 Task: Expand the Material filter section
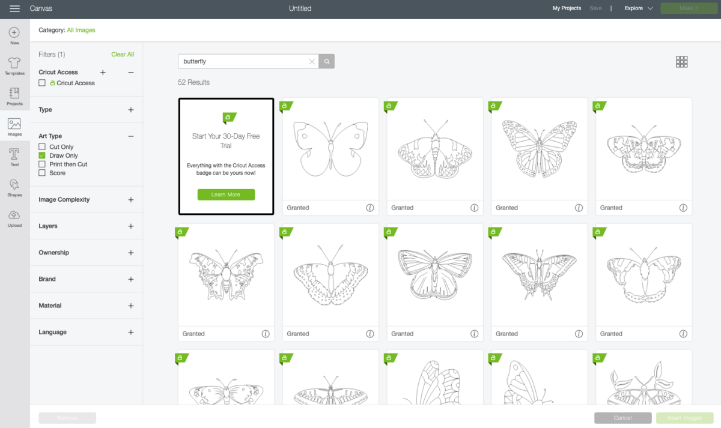(x=131, y=306)
